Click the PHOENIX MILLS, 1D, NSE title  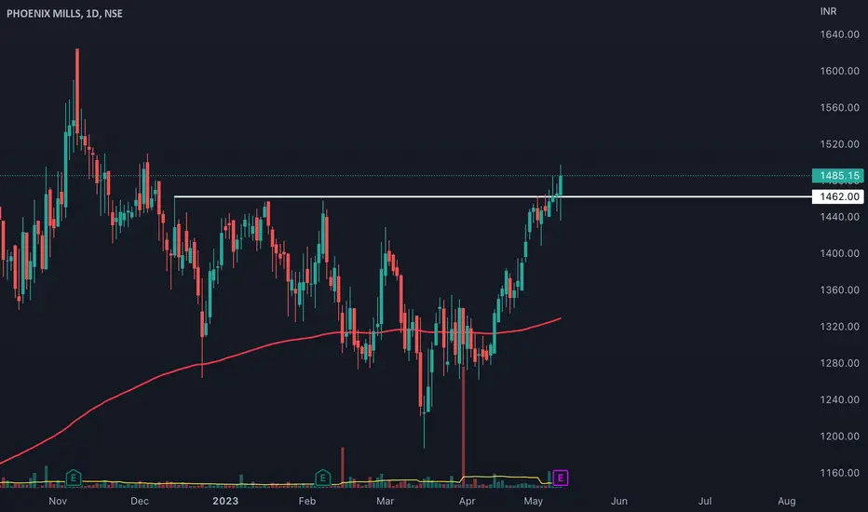pos(65,13)
